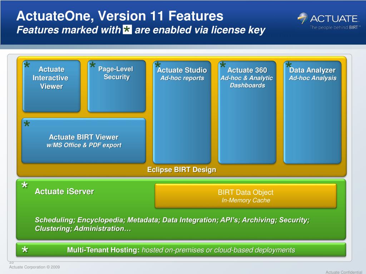The image size is (366, 274).
Task: Click the asterisk on Data Analyzer
Action: pos(288,65)
